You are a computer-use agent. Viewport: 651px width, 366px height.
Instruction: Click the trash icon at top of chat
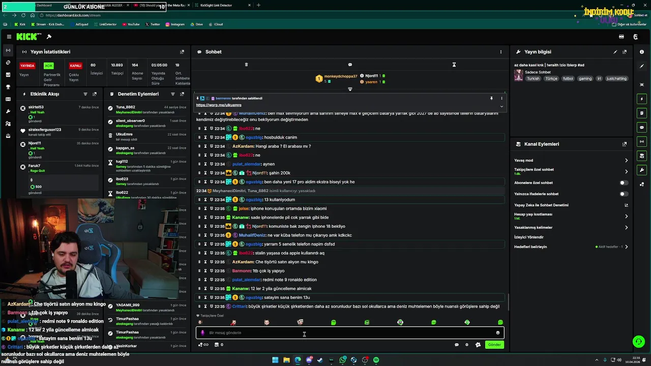click(246, 65)
